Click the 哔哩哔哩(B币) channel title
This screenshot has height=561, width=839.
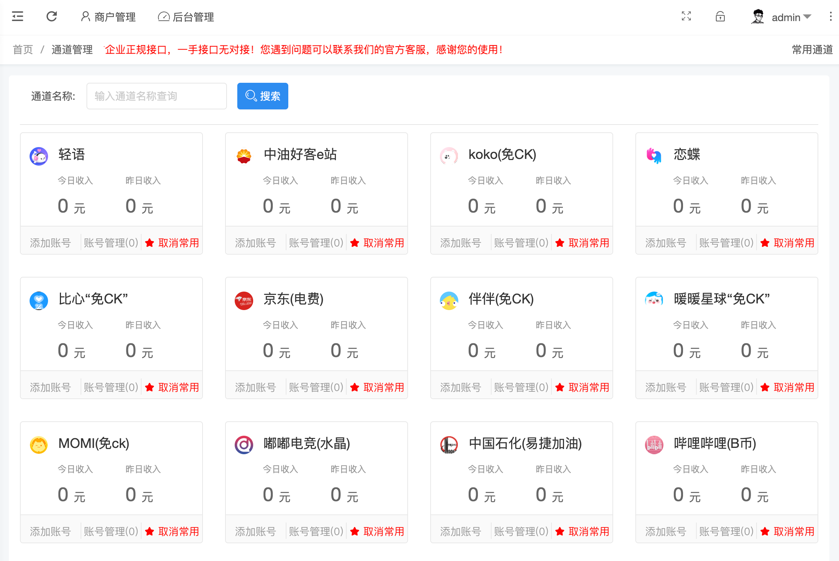tap(715, 443)
